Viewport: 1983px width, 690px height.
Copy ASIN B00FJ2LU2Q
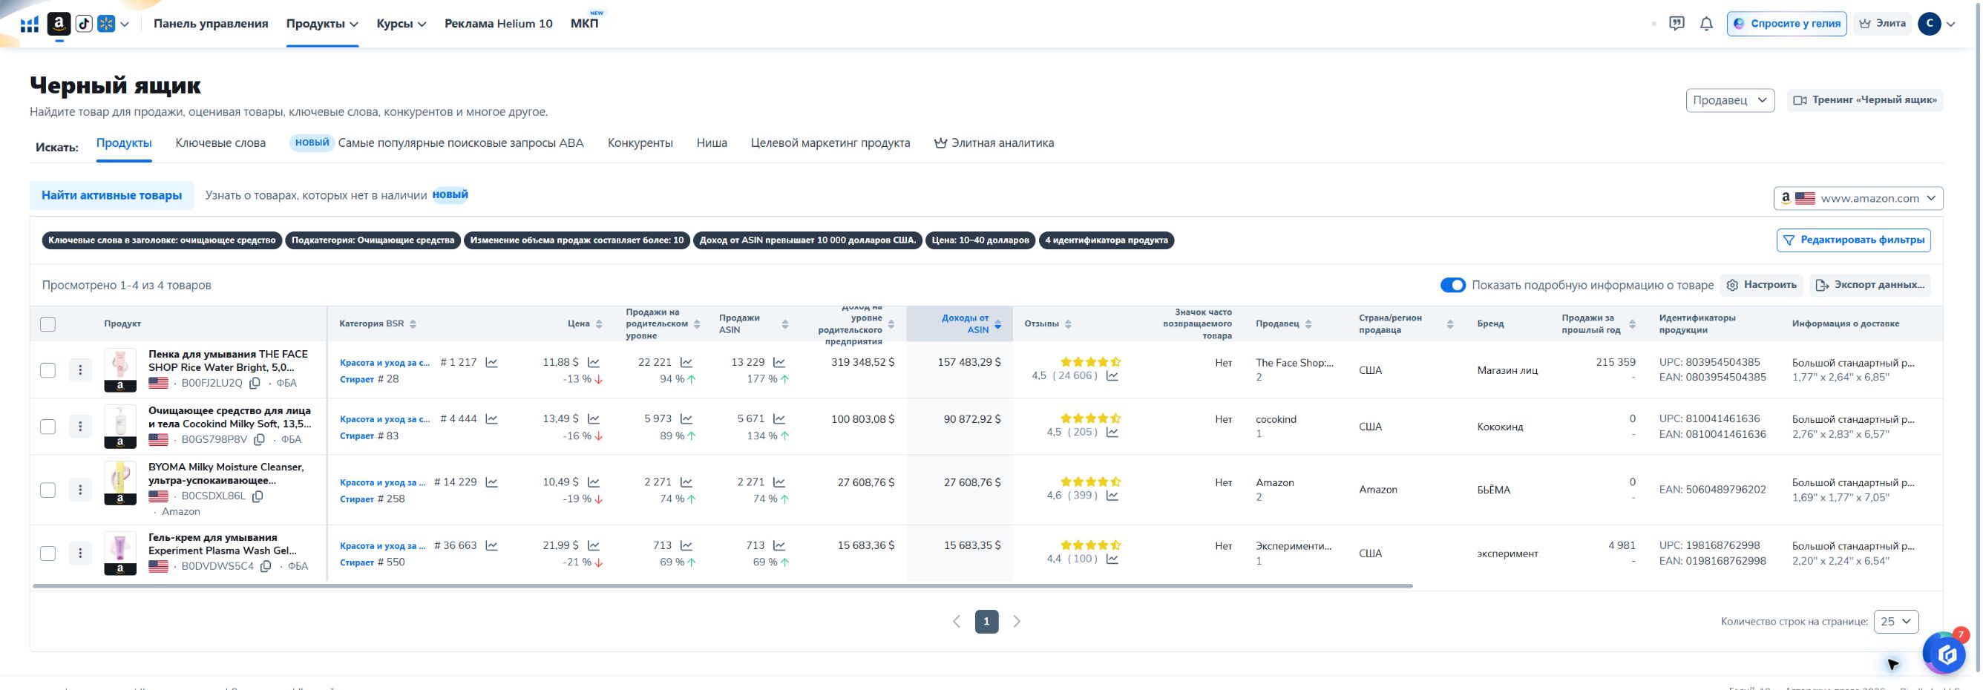click(255, 383)
